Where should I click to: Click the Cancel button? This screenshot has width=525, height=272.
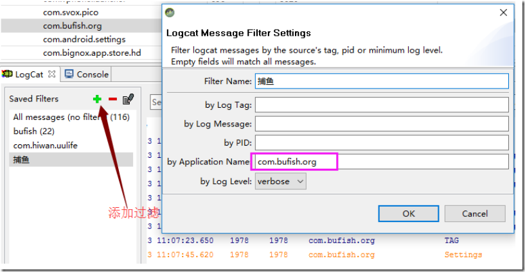(475, 214)
